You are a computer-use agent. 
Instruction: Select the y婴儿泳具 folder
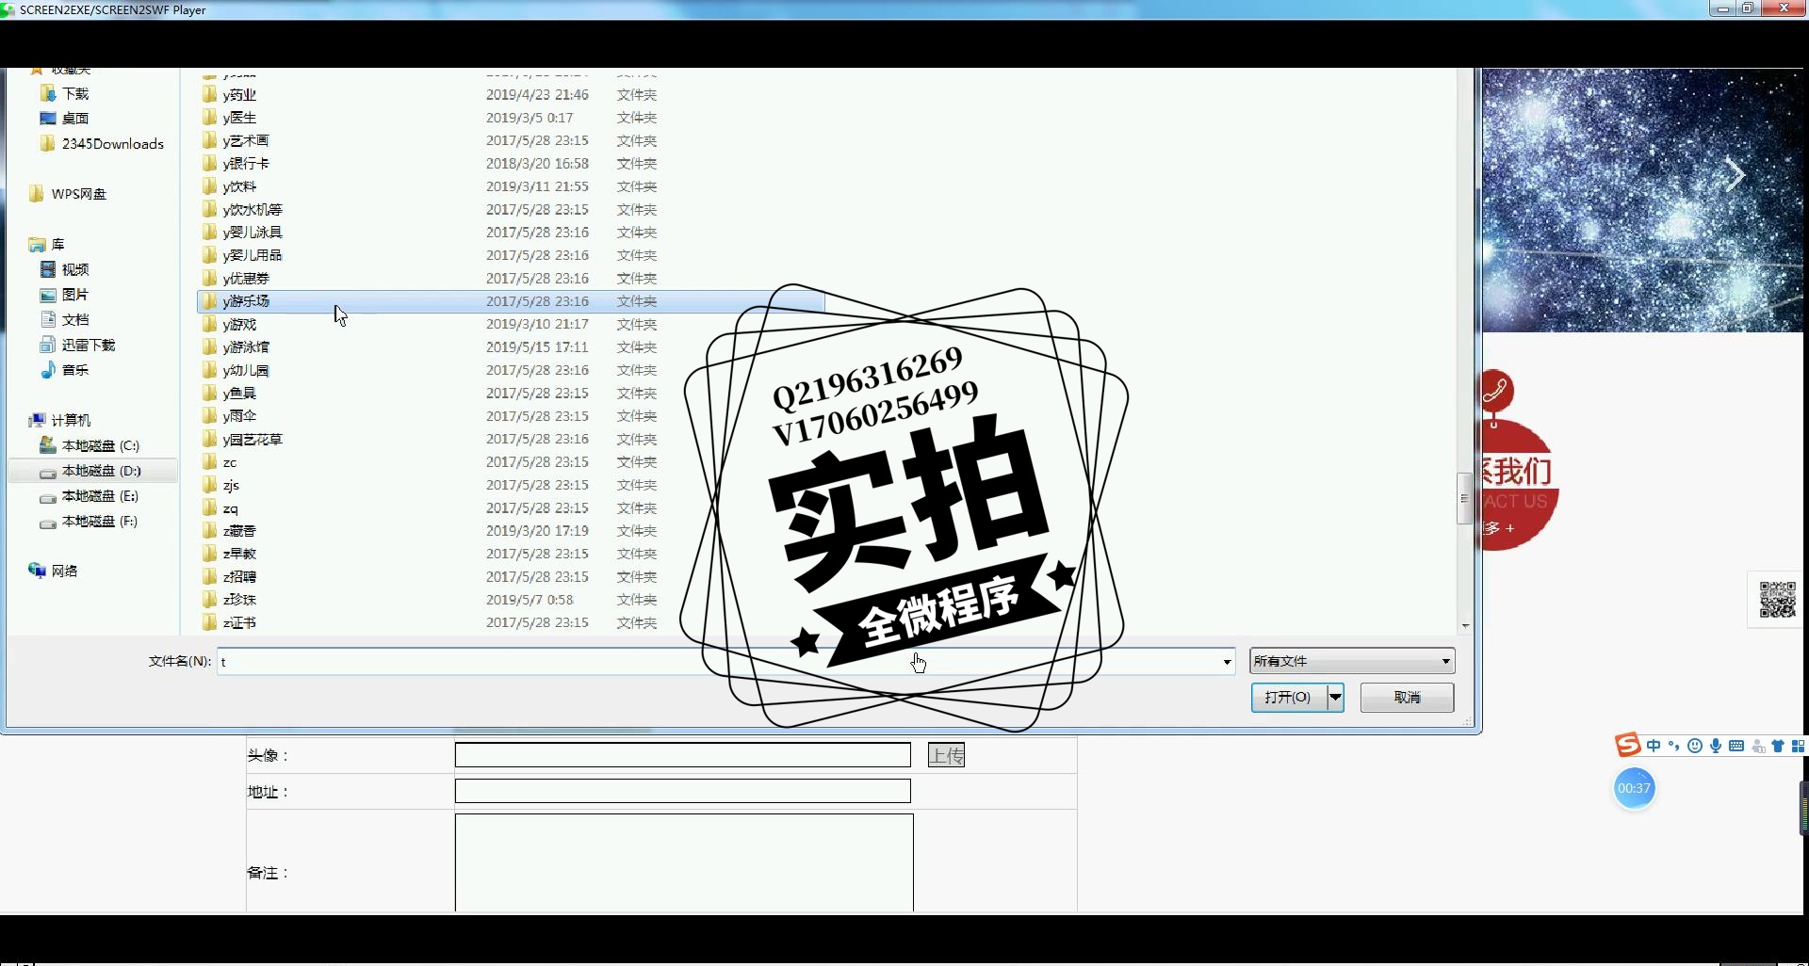coord(252,232)
